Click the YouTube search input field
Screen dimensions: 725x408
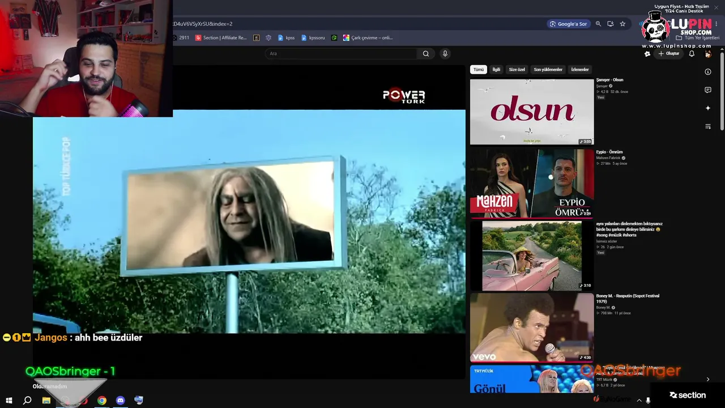pos(342,54)
